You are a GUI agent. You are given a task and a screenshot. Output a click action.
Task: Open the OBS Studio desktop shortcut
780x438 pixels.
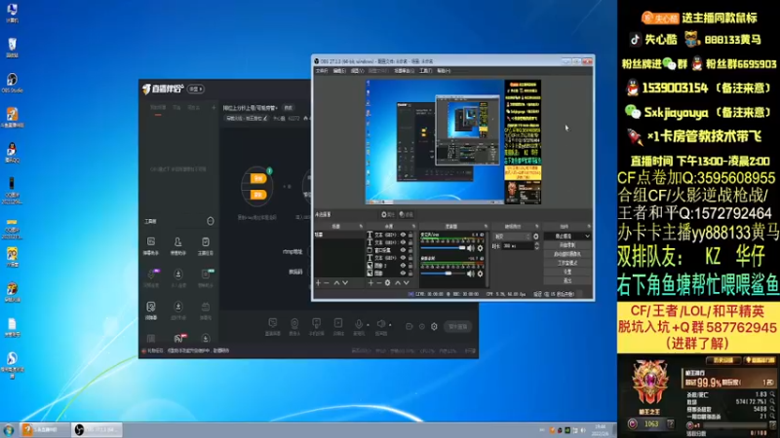click(x=12, y=83)
